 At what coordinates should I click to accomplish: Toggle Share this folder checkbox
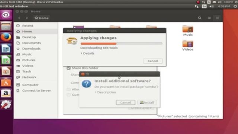(68, 68)
